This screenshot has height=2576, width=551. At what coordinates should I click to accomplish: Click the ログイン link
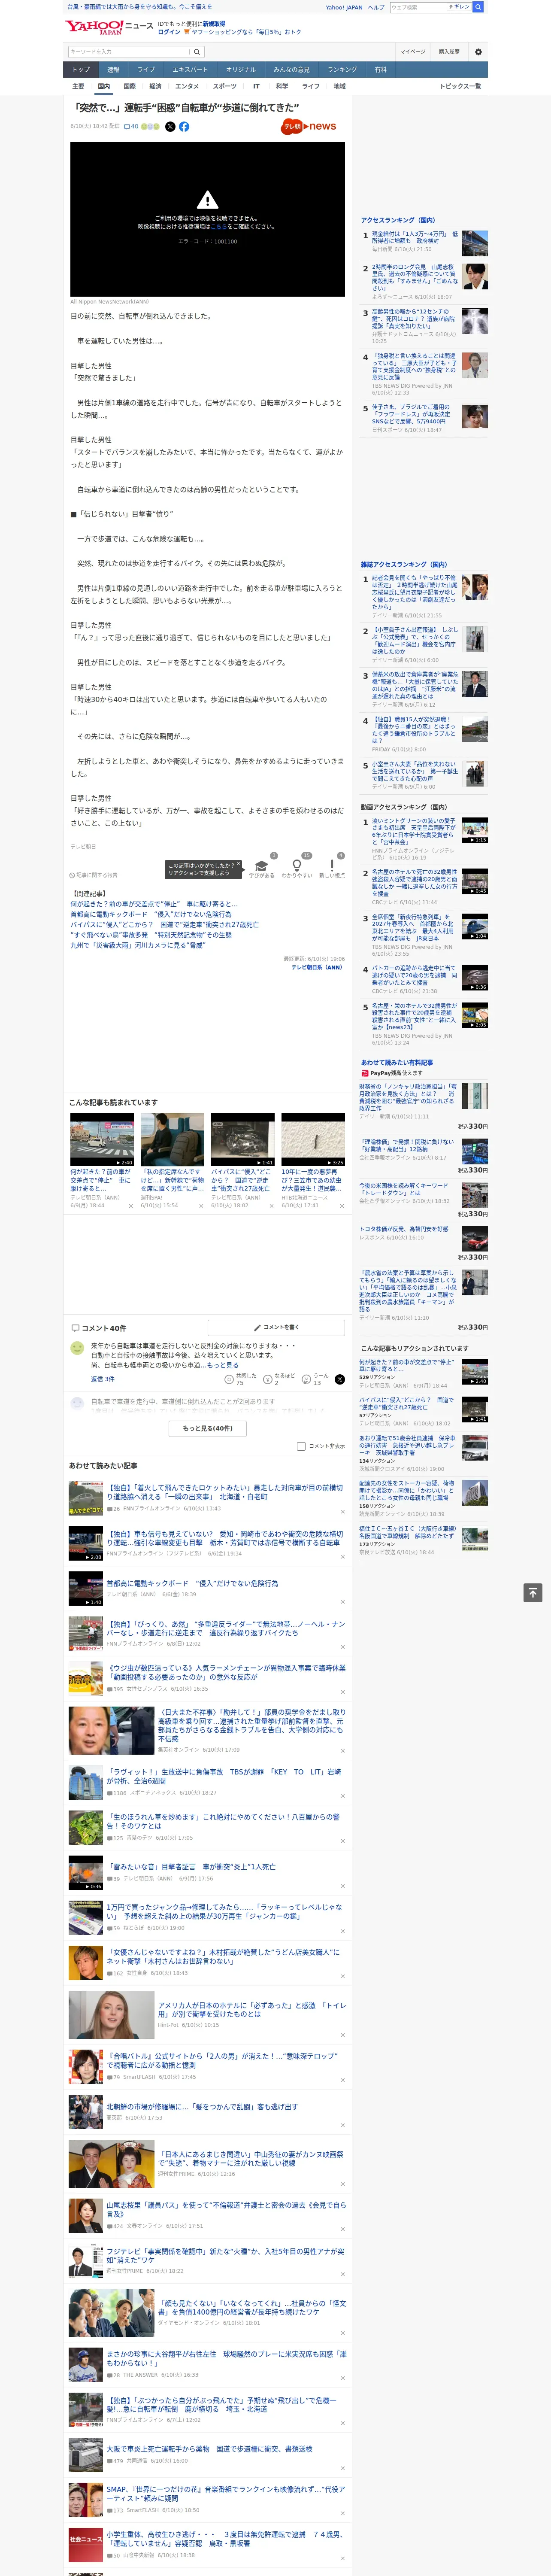(169, 32)
